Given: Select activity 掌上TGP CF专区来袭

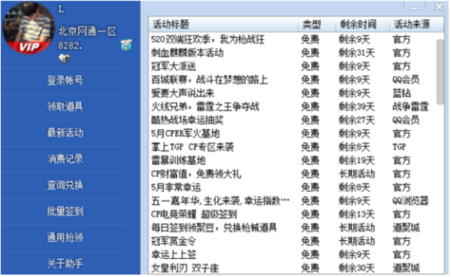Looking at the screenshot, I should [192, 147].
